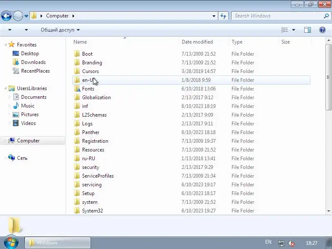Refresh the current folder view

pos(223,16)
